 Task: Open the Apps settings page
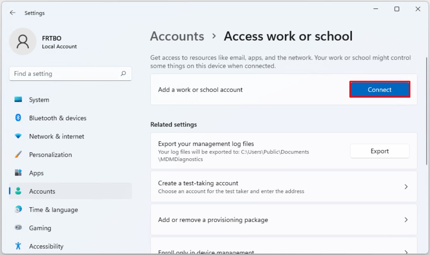[71, 173]
